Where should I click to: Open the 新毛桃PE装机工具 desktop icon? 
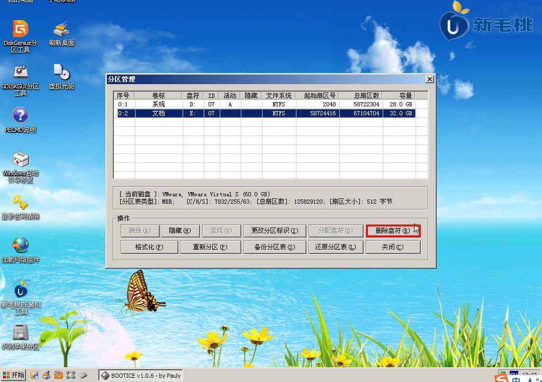pyautogui.click(x=21, y=297)
